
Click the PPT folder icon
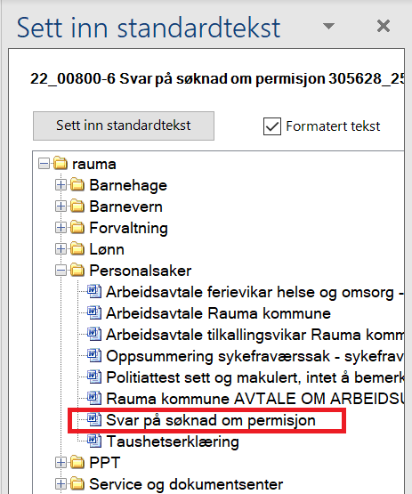point(77,462)
